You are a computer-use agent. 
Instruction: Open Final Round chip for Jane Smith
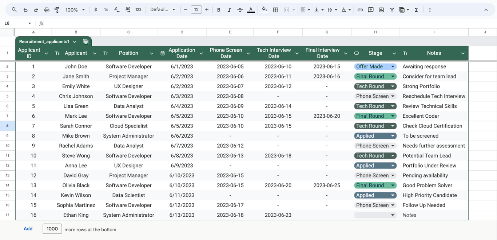[x=375, y=76]
